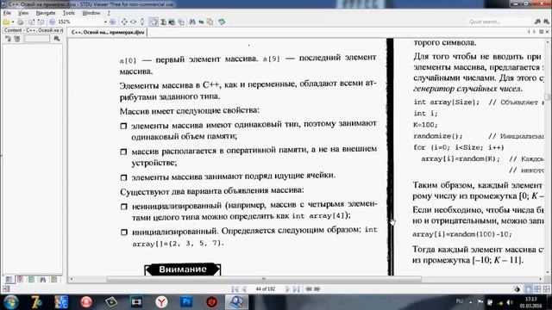Click the Copy pages toolbar icon

coord(210,22)
